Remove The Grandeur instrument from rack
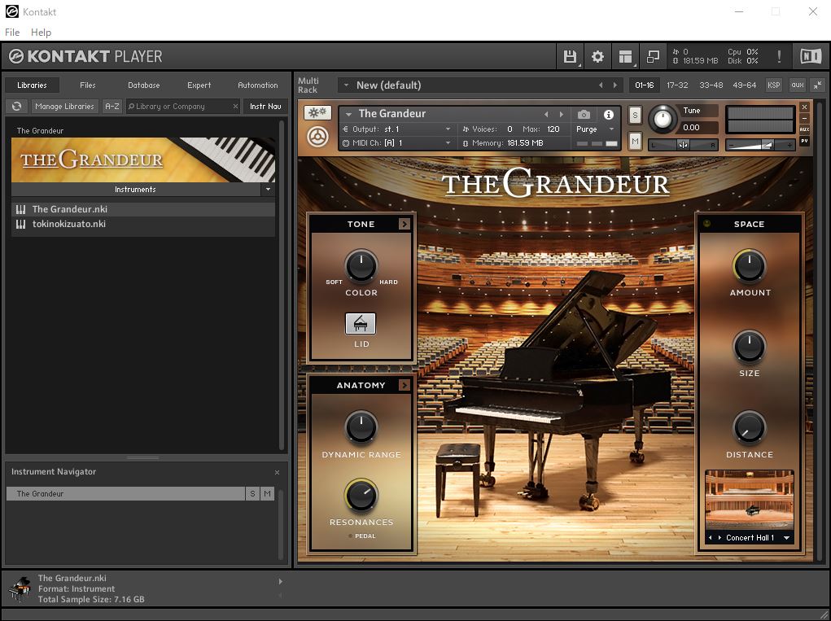 pos(804,107)
